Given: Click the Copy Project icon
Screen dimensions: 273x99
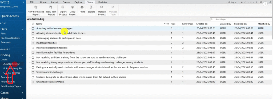Looking at the screenshot, I should (x=73, y=7).
